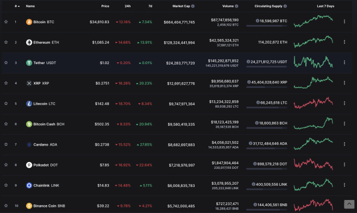Sort table by Name column header
The width and height of the screenshot is (357, 213).
coord(30,6)
